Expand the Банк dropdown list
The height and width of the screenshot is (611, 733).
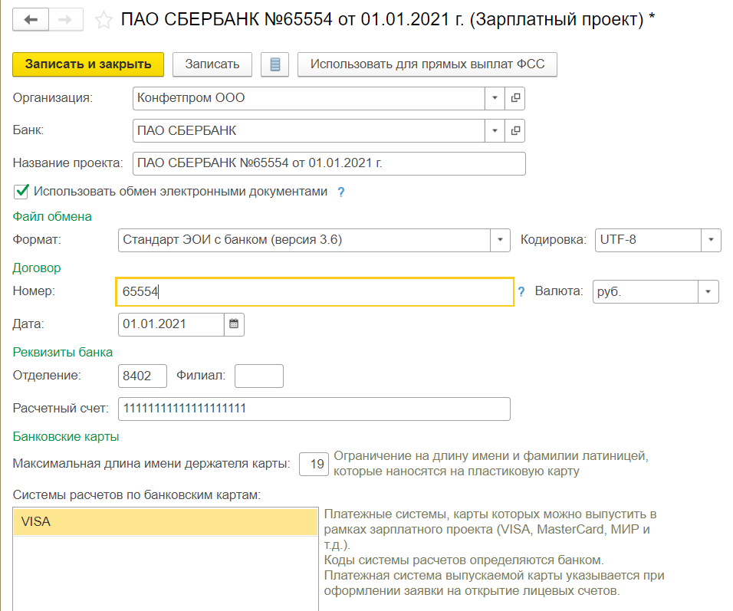click(x=495, y=131)
